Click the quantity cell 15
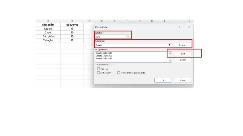243x136 pixels. [x=72, y=29]
